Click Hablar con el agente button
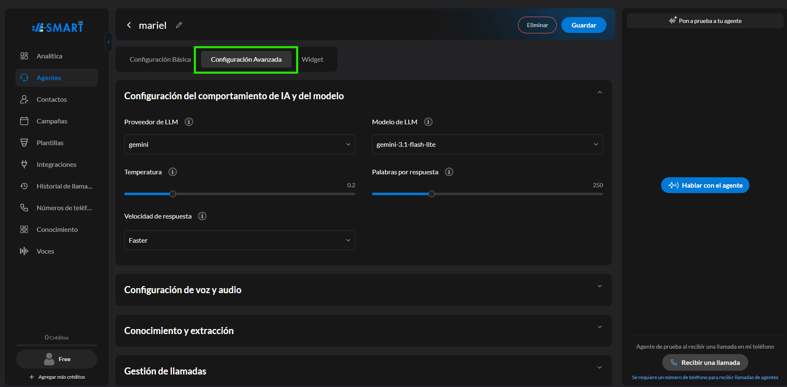Screen dimensions: 787x387 (705, 185)
